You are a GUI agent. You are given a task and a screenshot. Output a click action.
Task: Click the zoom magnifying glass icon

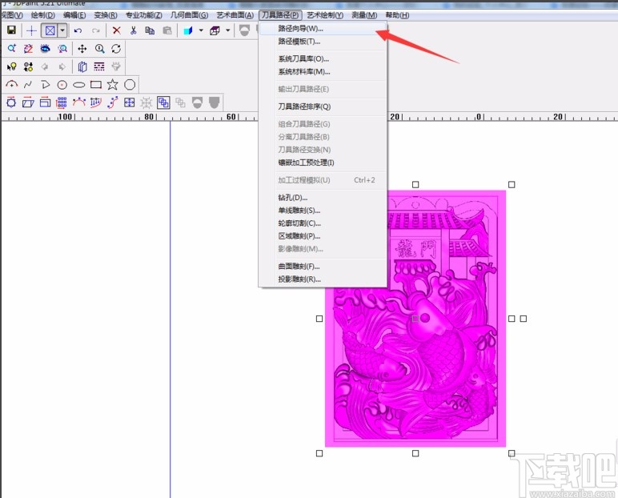pos(99,49)
